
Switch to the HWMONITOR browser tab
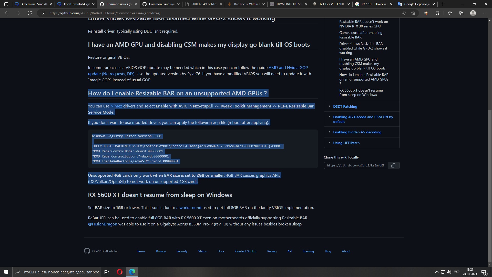click(x=287, y=4)
